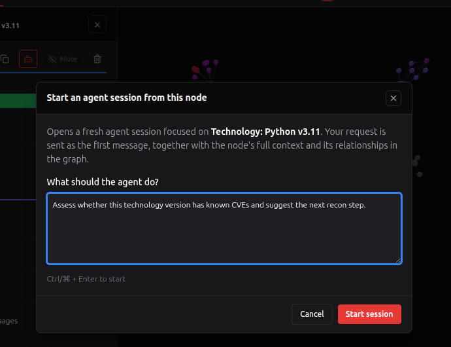451x347 pixels.
Task: Delete node with trash icon
Action: click(97, 59)
